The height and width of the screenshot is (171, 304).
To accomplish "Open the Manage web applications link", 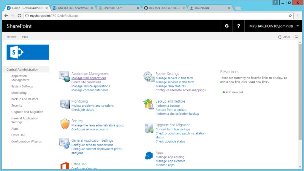I will (x=89, y=78).
